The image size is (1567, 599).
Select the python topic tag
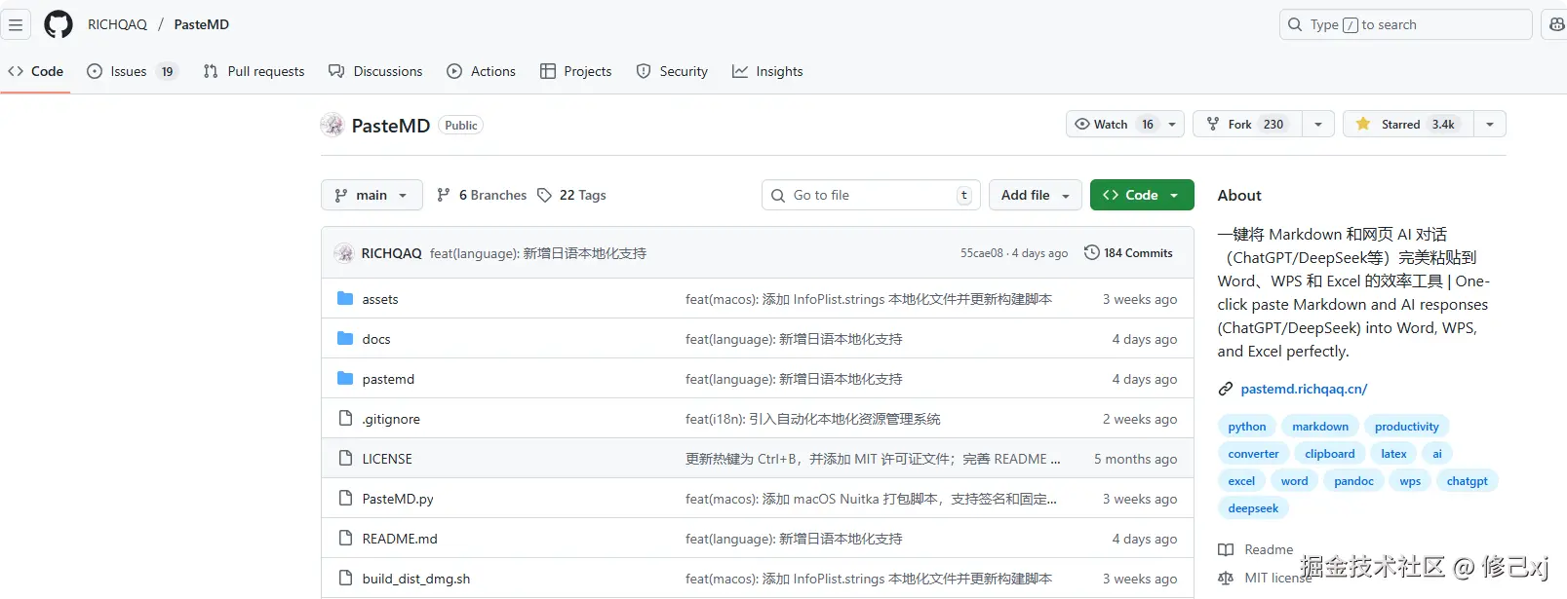tap(1247, 427)
